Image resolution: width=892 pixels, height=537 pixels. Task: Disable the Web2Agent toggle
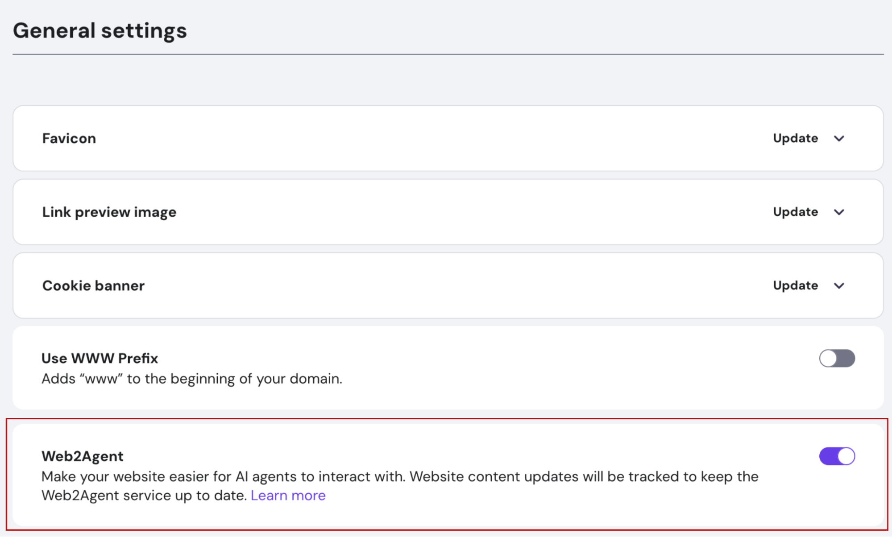[x=837, y=456]
